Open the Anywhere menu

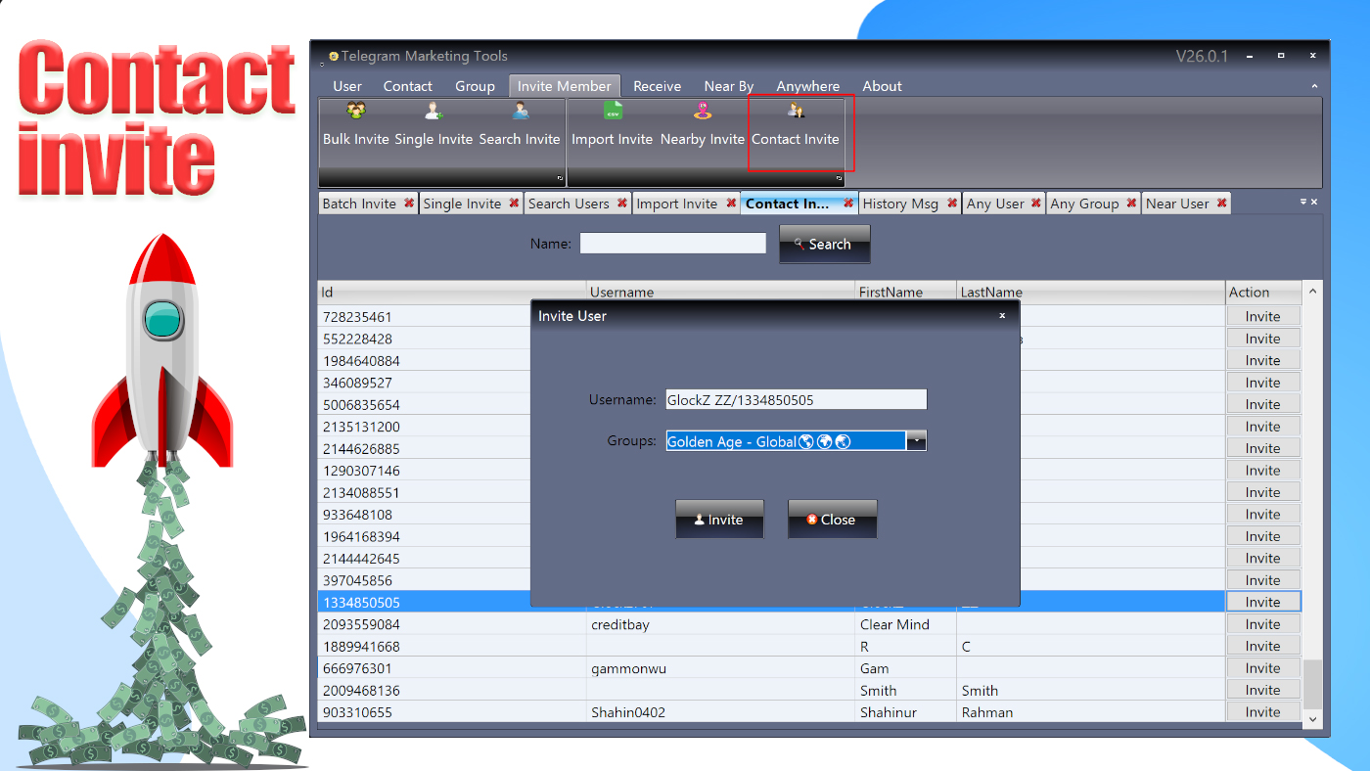click(807, 86)
